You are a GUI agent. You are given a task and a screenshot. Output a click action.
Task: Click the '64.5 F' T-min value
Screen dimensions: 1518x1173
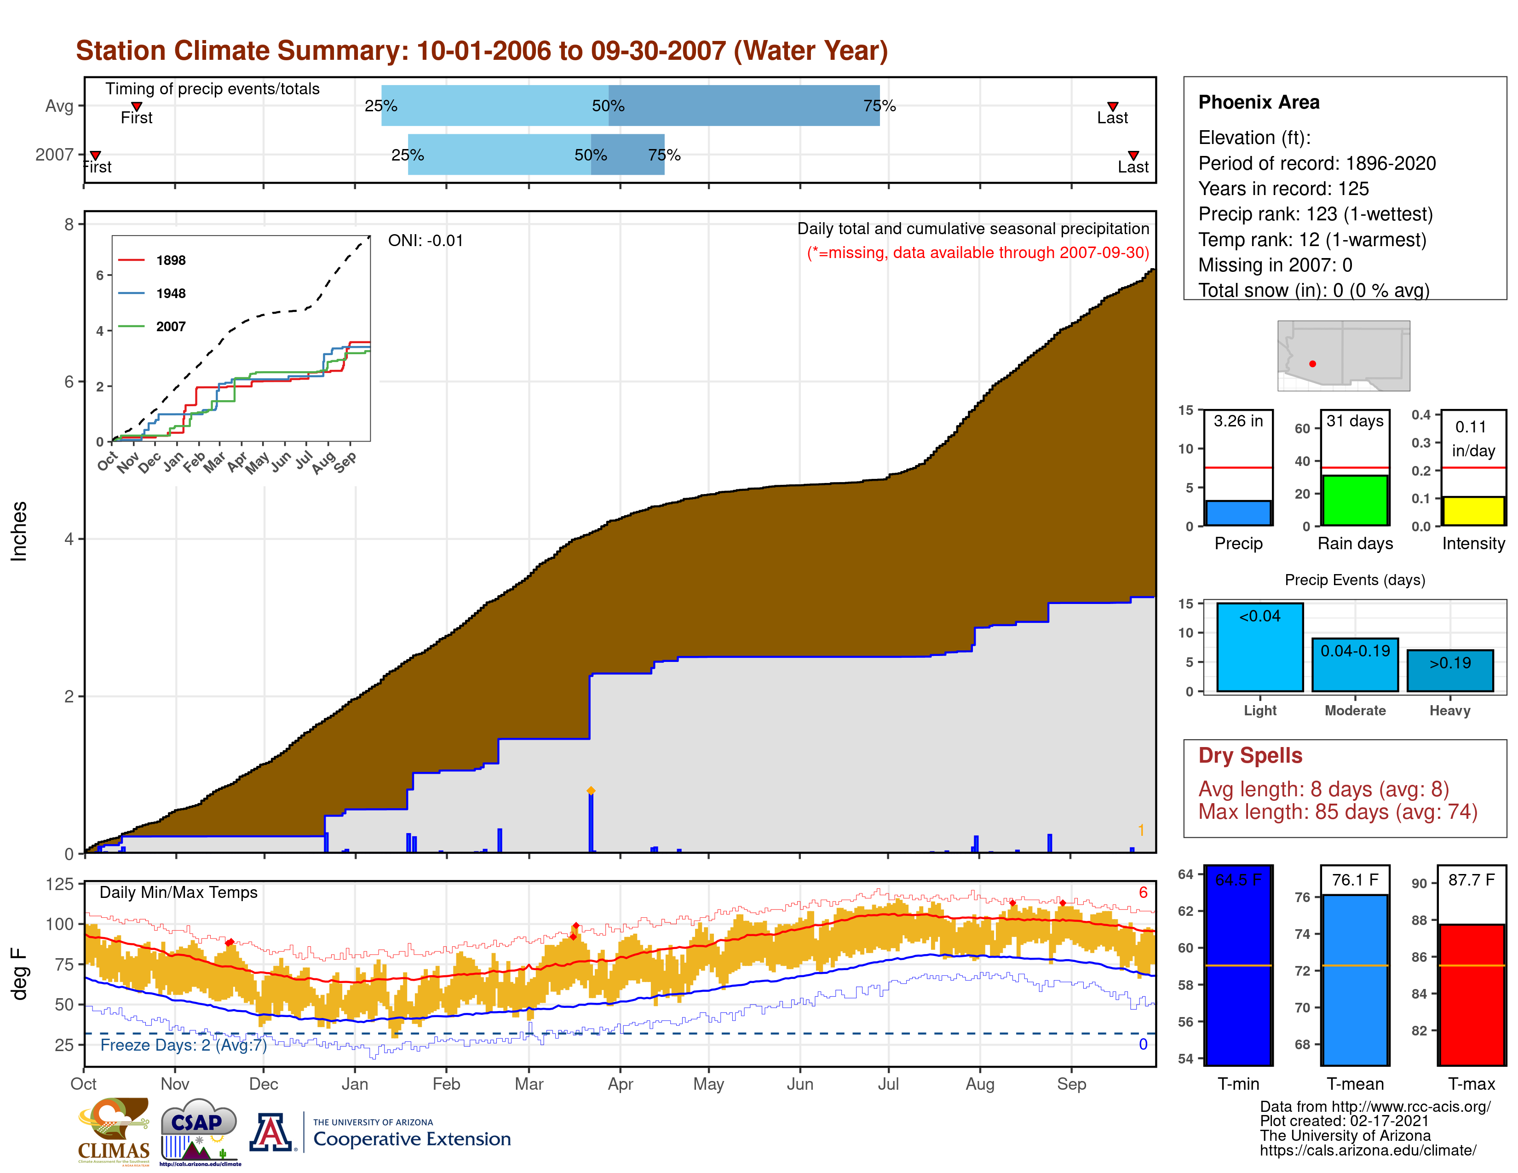tap(1238, 880)
